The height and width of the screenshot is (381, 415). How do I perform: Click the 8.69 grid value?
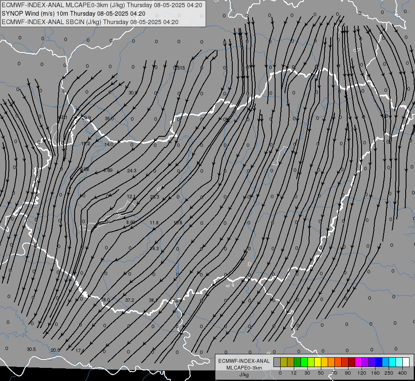(108, 170)
